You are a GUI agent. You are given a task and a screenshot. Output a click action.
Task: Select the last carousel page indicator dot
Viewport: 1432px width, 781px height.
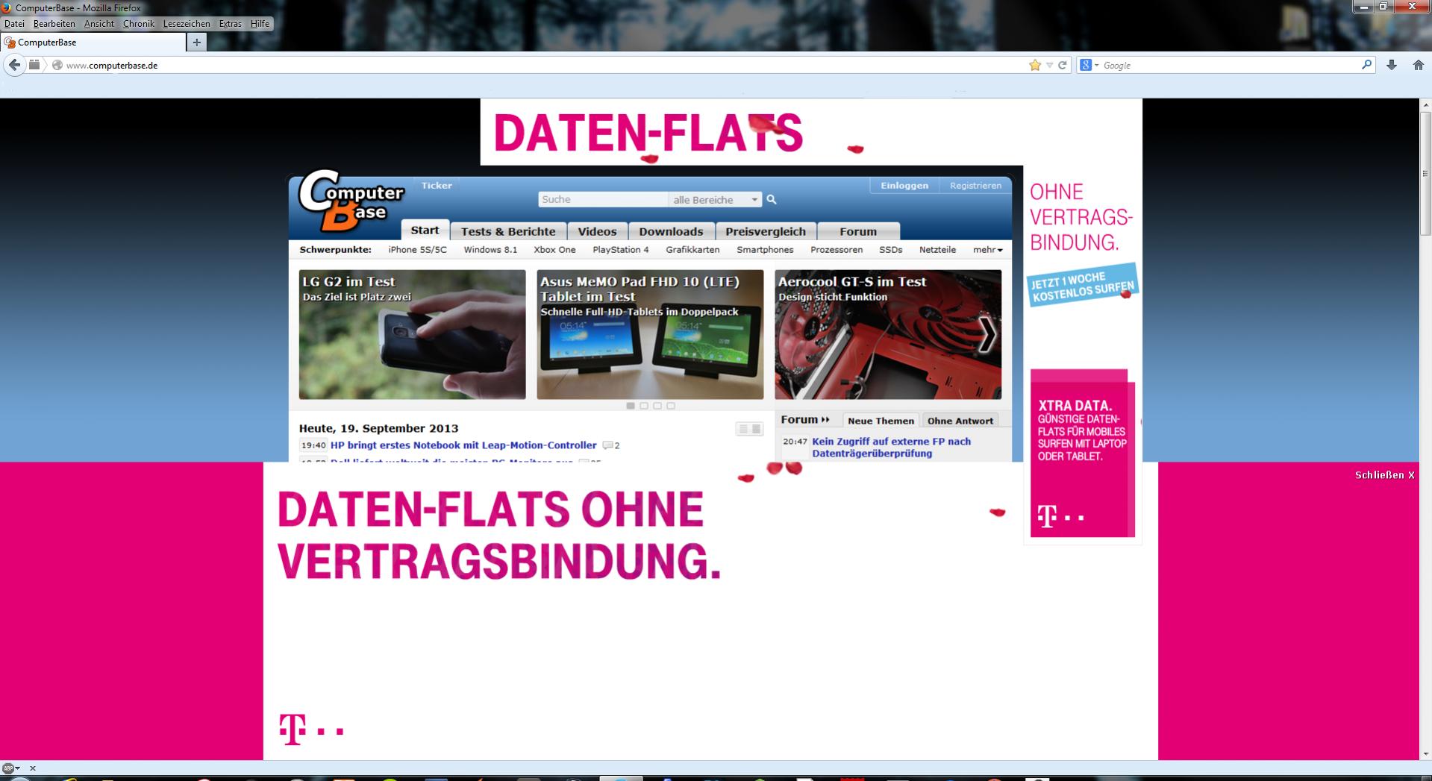(671, 406)
